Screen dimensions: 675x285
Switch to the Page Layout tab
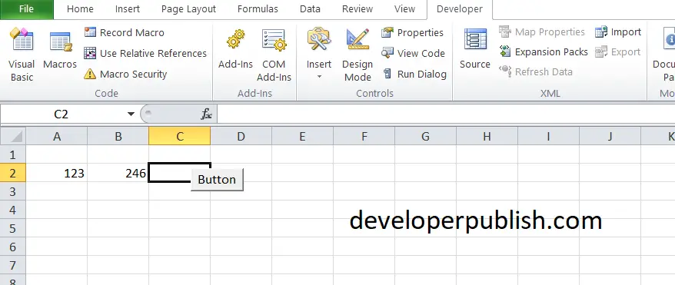[188, 9]
